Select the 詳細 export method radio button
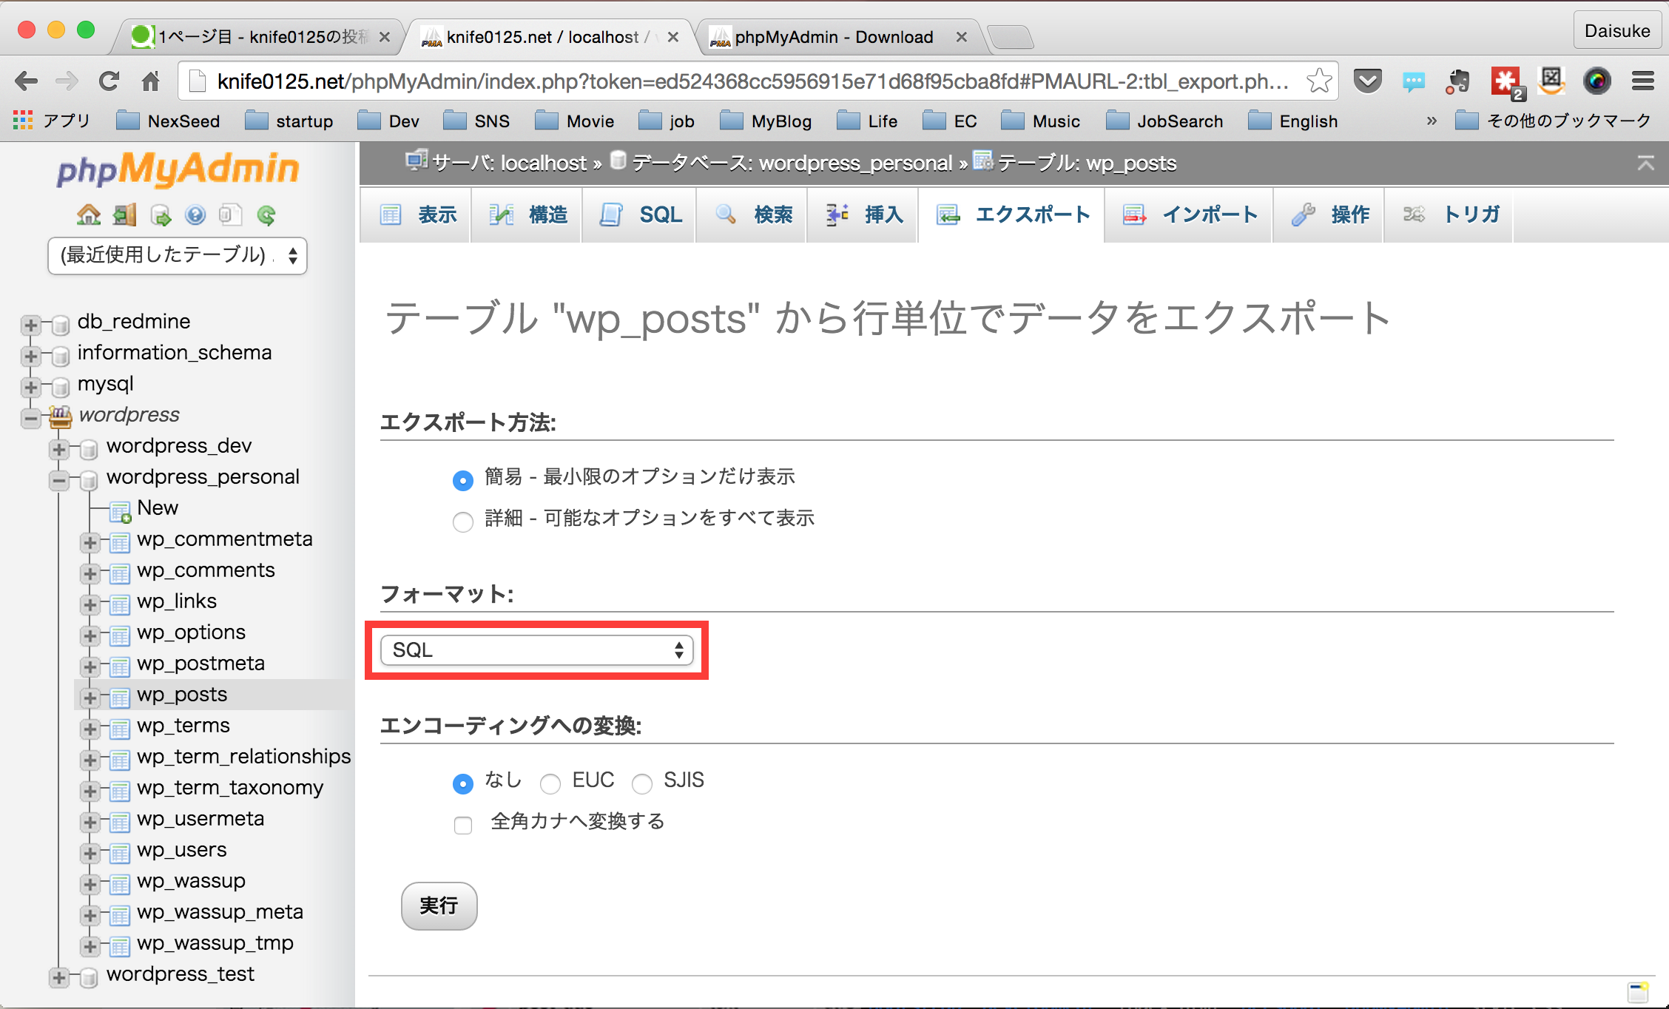Viewport: 1669px width, 1009px height. coord(463,522)
